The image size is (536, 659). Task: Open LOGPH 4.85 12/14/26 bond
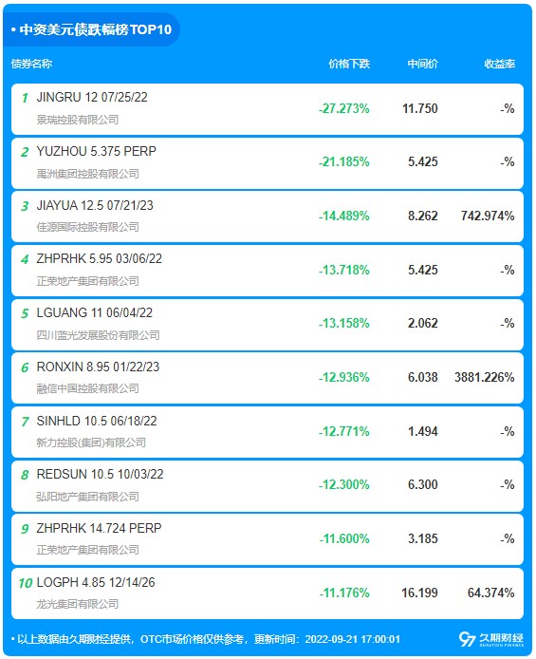tap(268, 593)
